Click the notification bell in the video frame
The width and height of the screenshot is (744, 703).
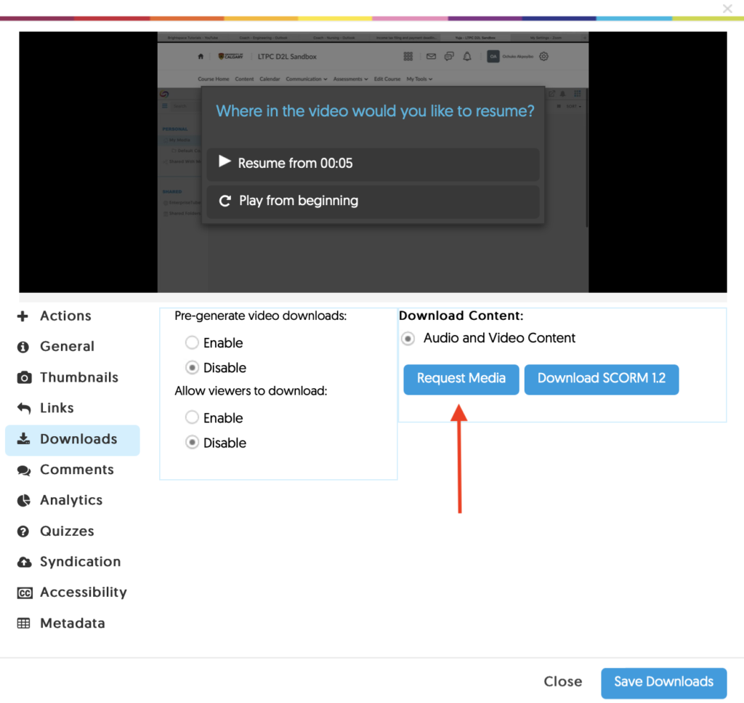tap(467, 57)
